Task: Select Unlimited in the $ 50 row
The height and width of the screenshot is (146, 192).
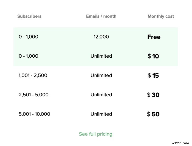Action: [101, 114]
